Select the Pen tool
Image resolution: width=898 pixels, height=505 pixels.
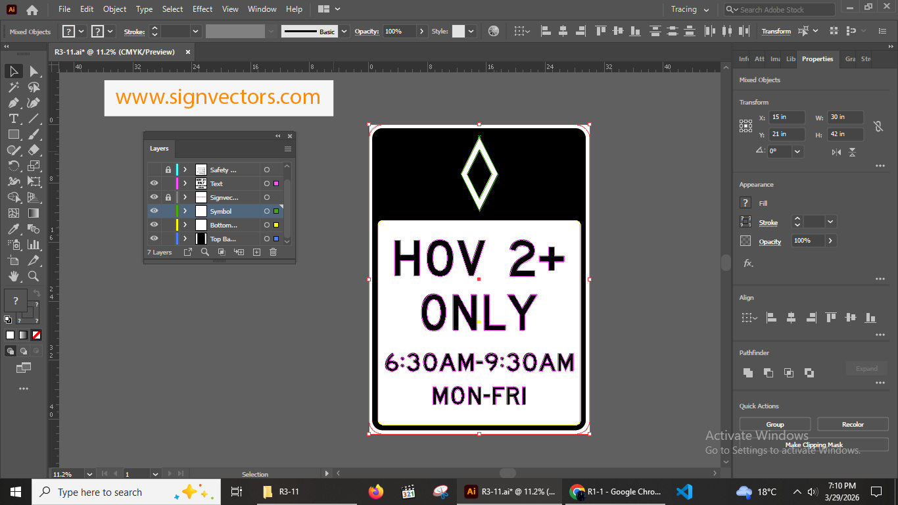click(x=13, y=103)
